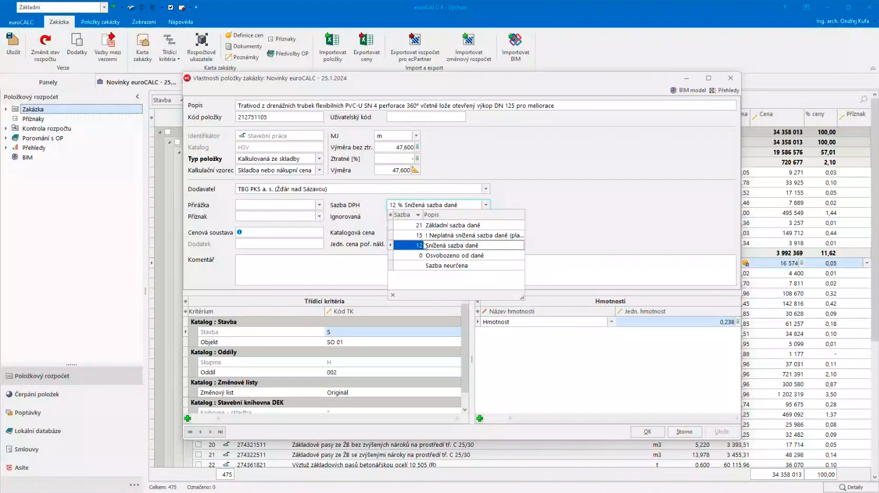The height and width of the screenshot is (493, 879).
Task: Open Dokumenty in ribbon
Action: pos(244,46)
